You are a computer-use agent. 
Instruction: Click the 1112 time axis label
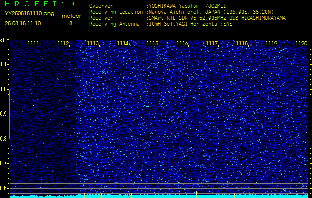click(x=62, y=43)
